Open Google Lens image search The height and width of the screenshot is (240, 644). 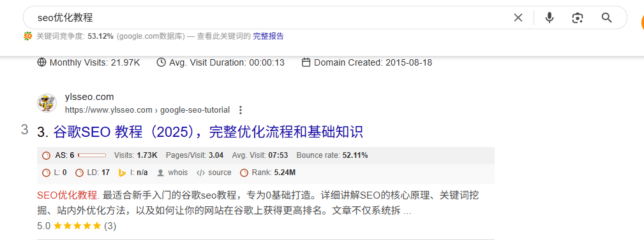click(x=578, y=18)
